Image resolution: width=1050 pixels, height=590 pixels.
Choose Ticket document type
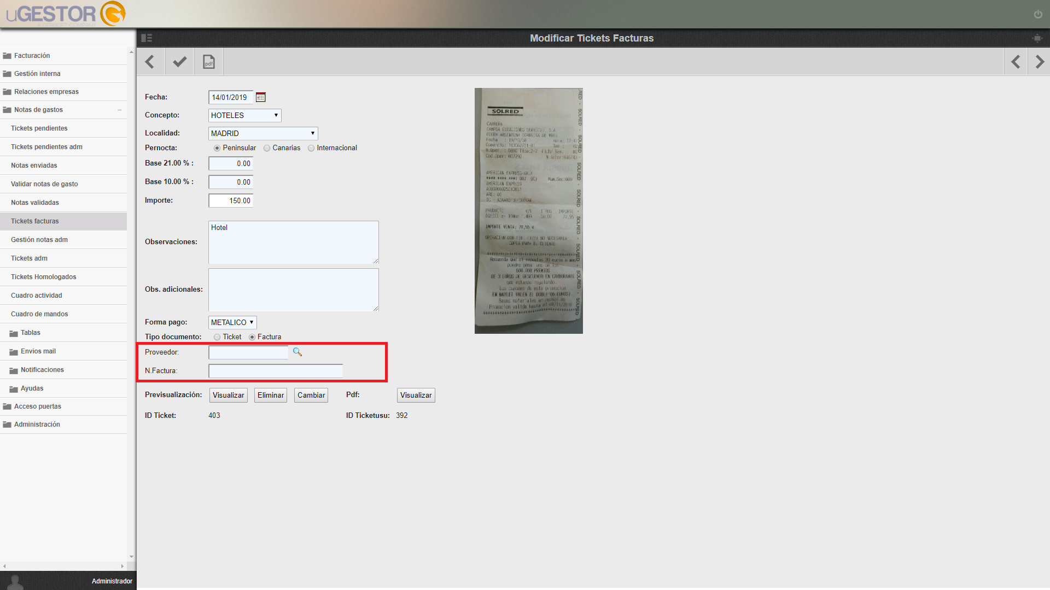click(217, 337)
